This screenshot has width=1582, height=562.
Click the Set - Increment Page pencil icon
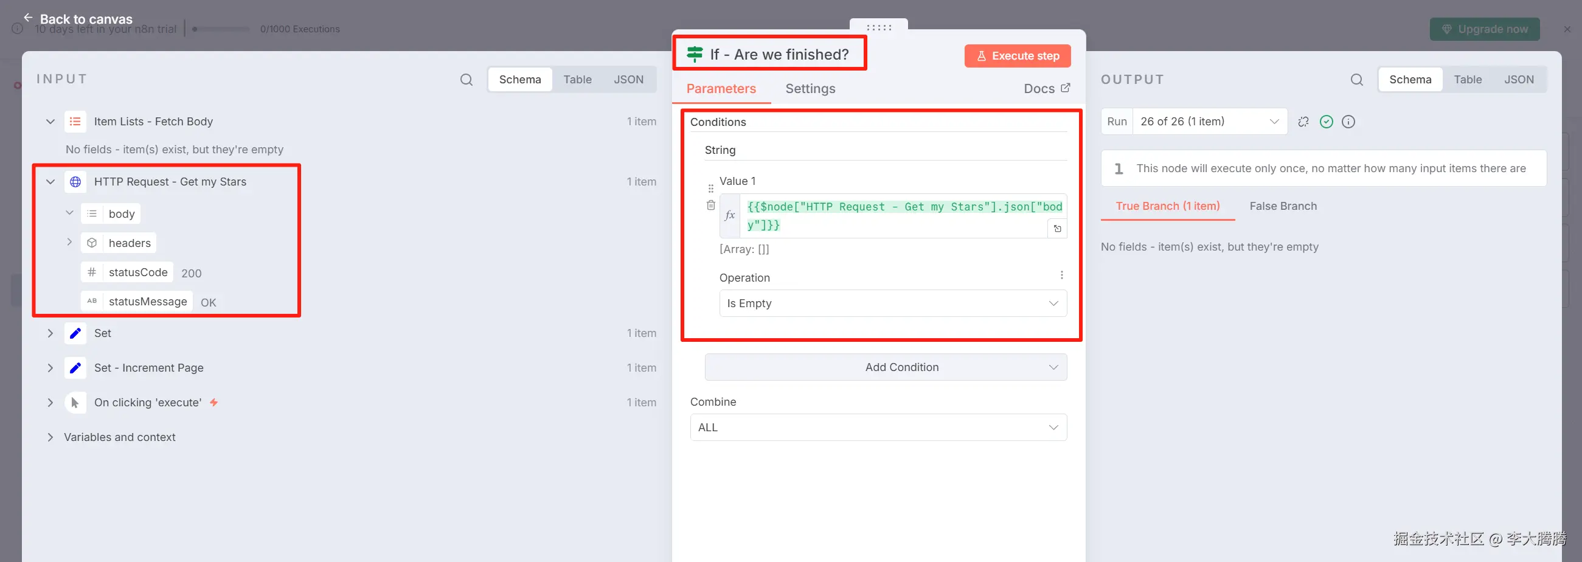(x=75, y=368)
